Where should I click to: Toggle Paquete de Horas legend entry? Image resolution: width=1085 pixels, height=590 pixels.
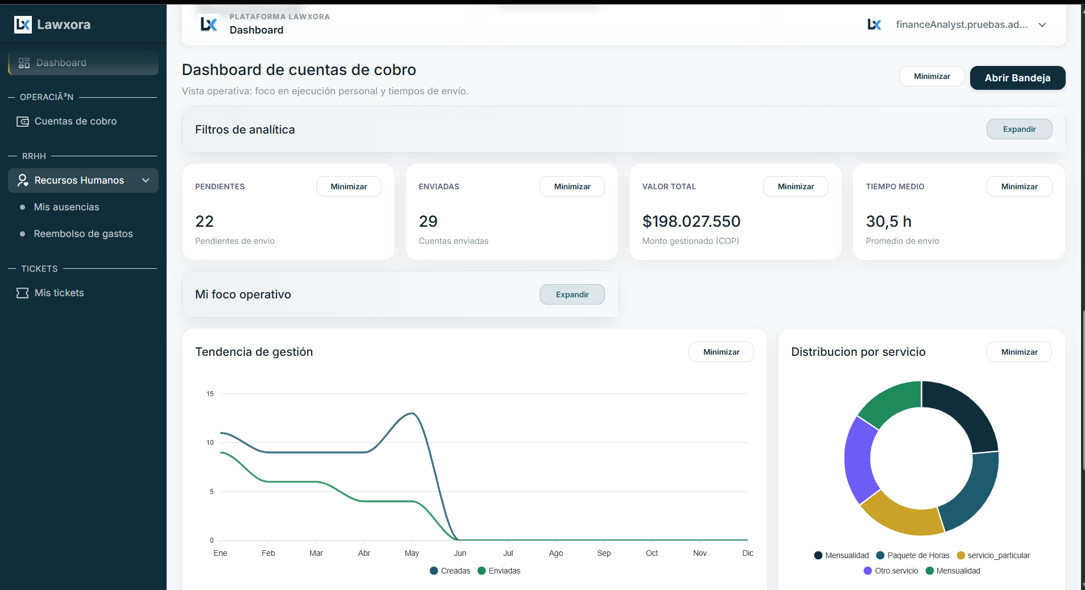(x=913, y=555)
